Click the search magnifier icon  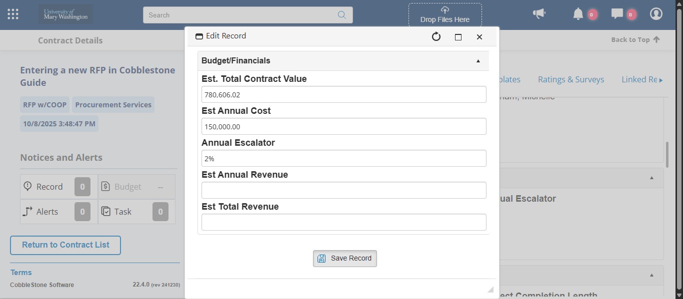[342, 15]
